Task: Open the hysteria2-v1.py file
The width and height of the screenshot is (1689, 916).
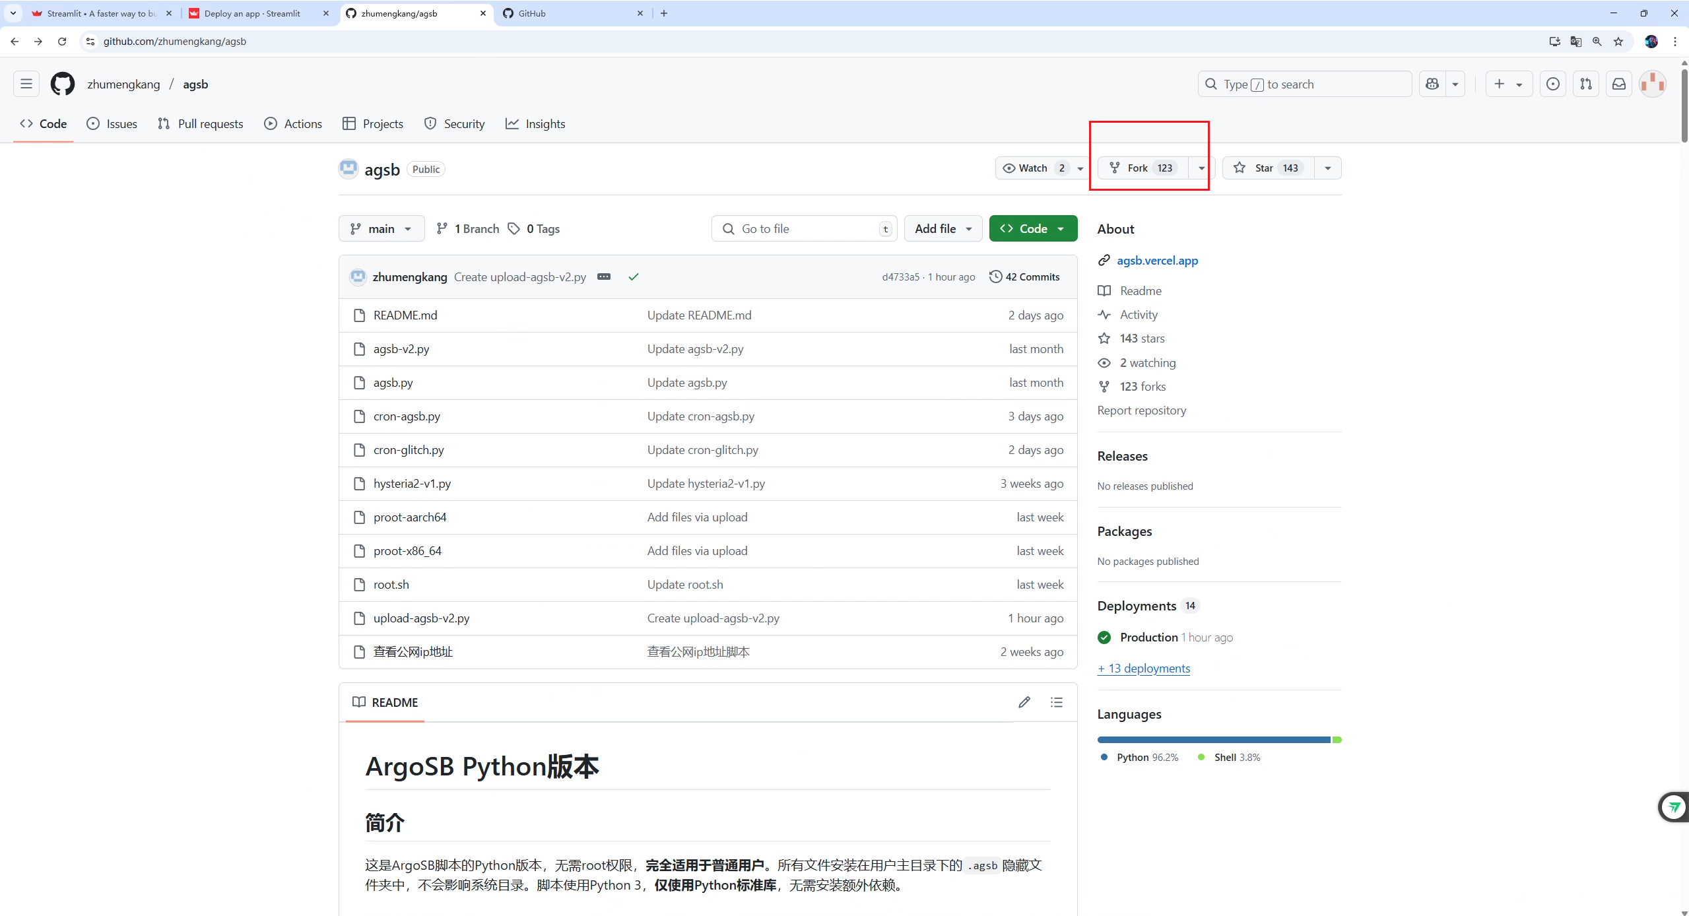Action: pos(413,483)
